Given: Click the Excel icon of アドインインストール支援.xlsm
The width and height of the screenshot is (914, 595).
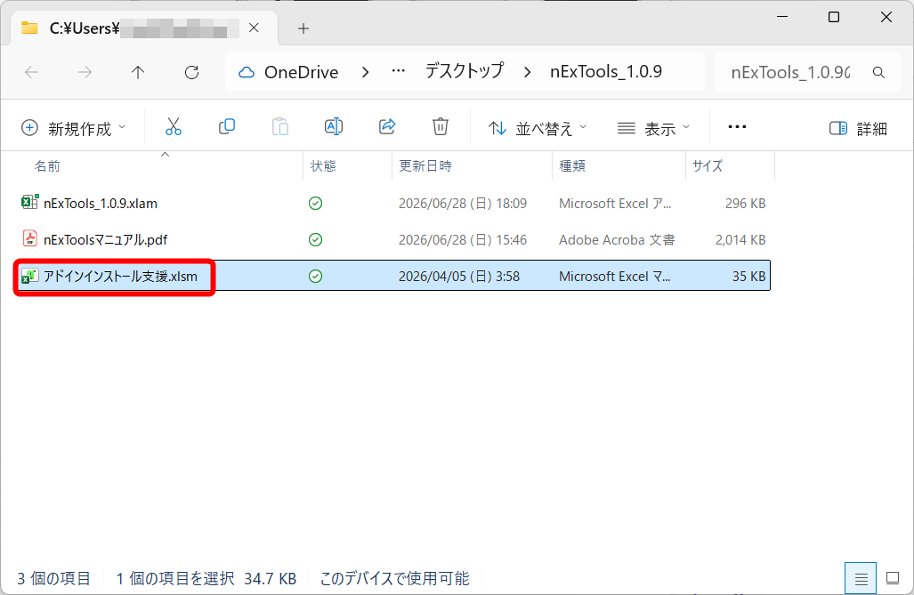Looking at the screenshot, I should click(x=29, y=276).
